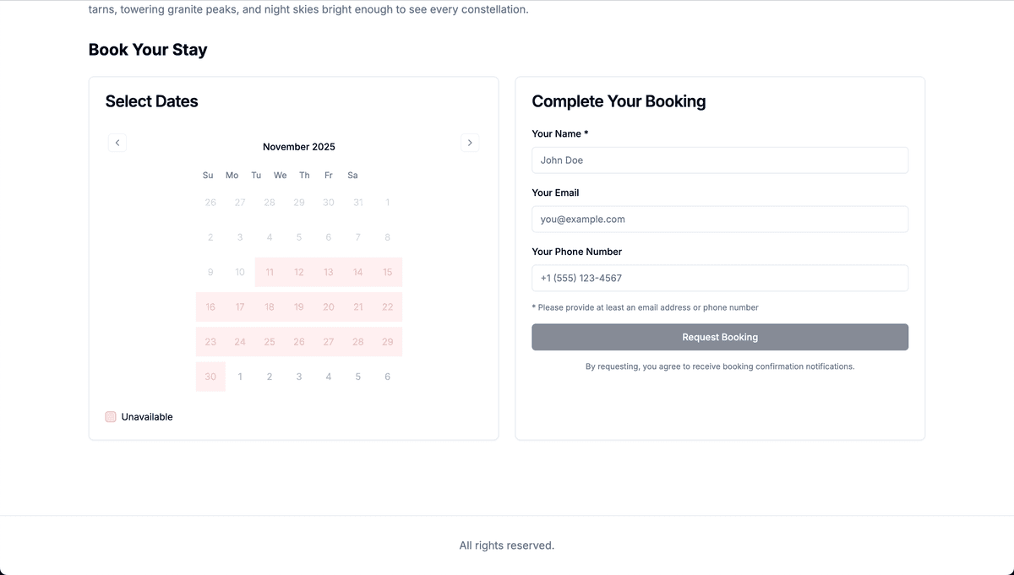Choose November 3 date cell
The height and width of the screenshot is (575, 1014).
240,237
